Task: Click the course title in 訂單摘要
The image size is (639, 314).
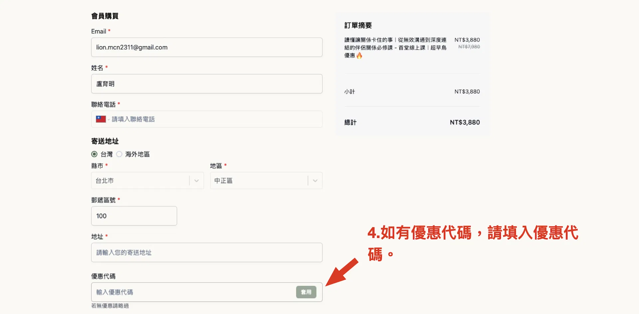Action: pos(395,48)
